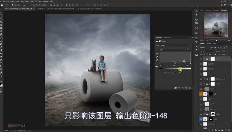Open the Character panel icon
Screen dimensions: 232x132
[196, 47]
